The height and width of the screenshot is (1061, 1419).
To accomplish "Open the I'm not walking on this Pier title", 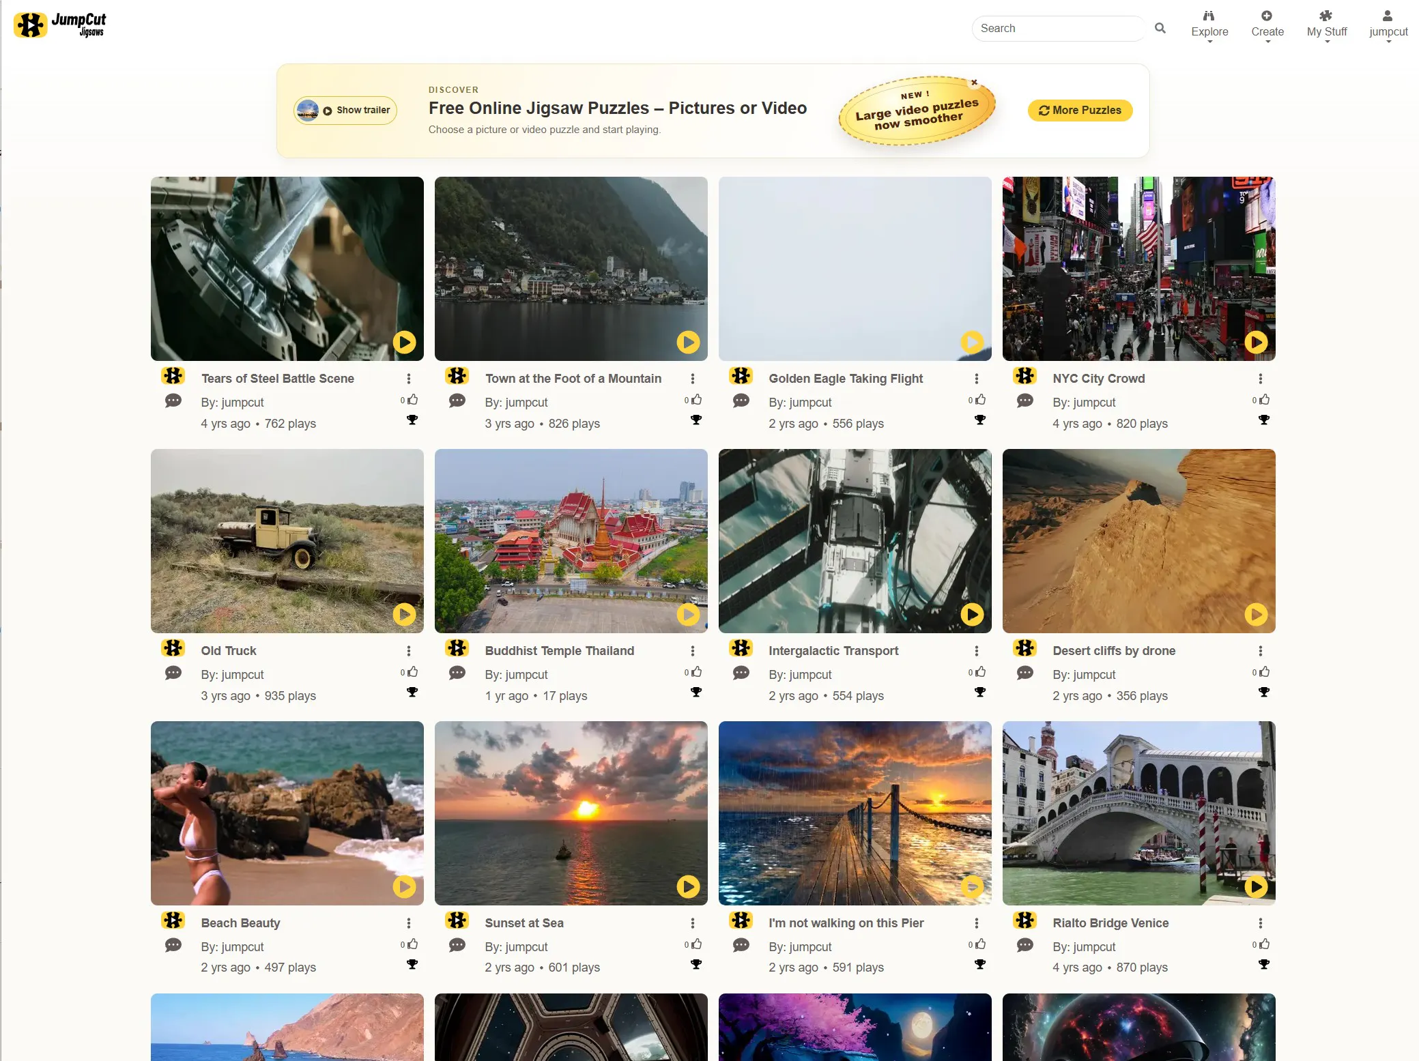I will [846, 922].
